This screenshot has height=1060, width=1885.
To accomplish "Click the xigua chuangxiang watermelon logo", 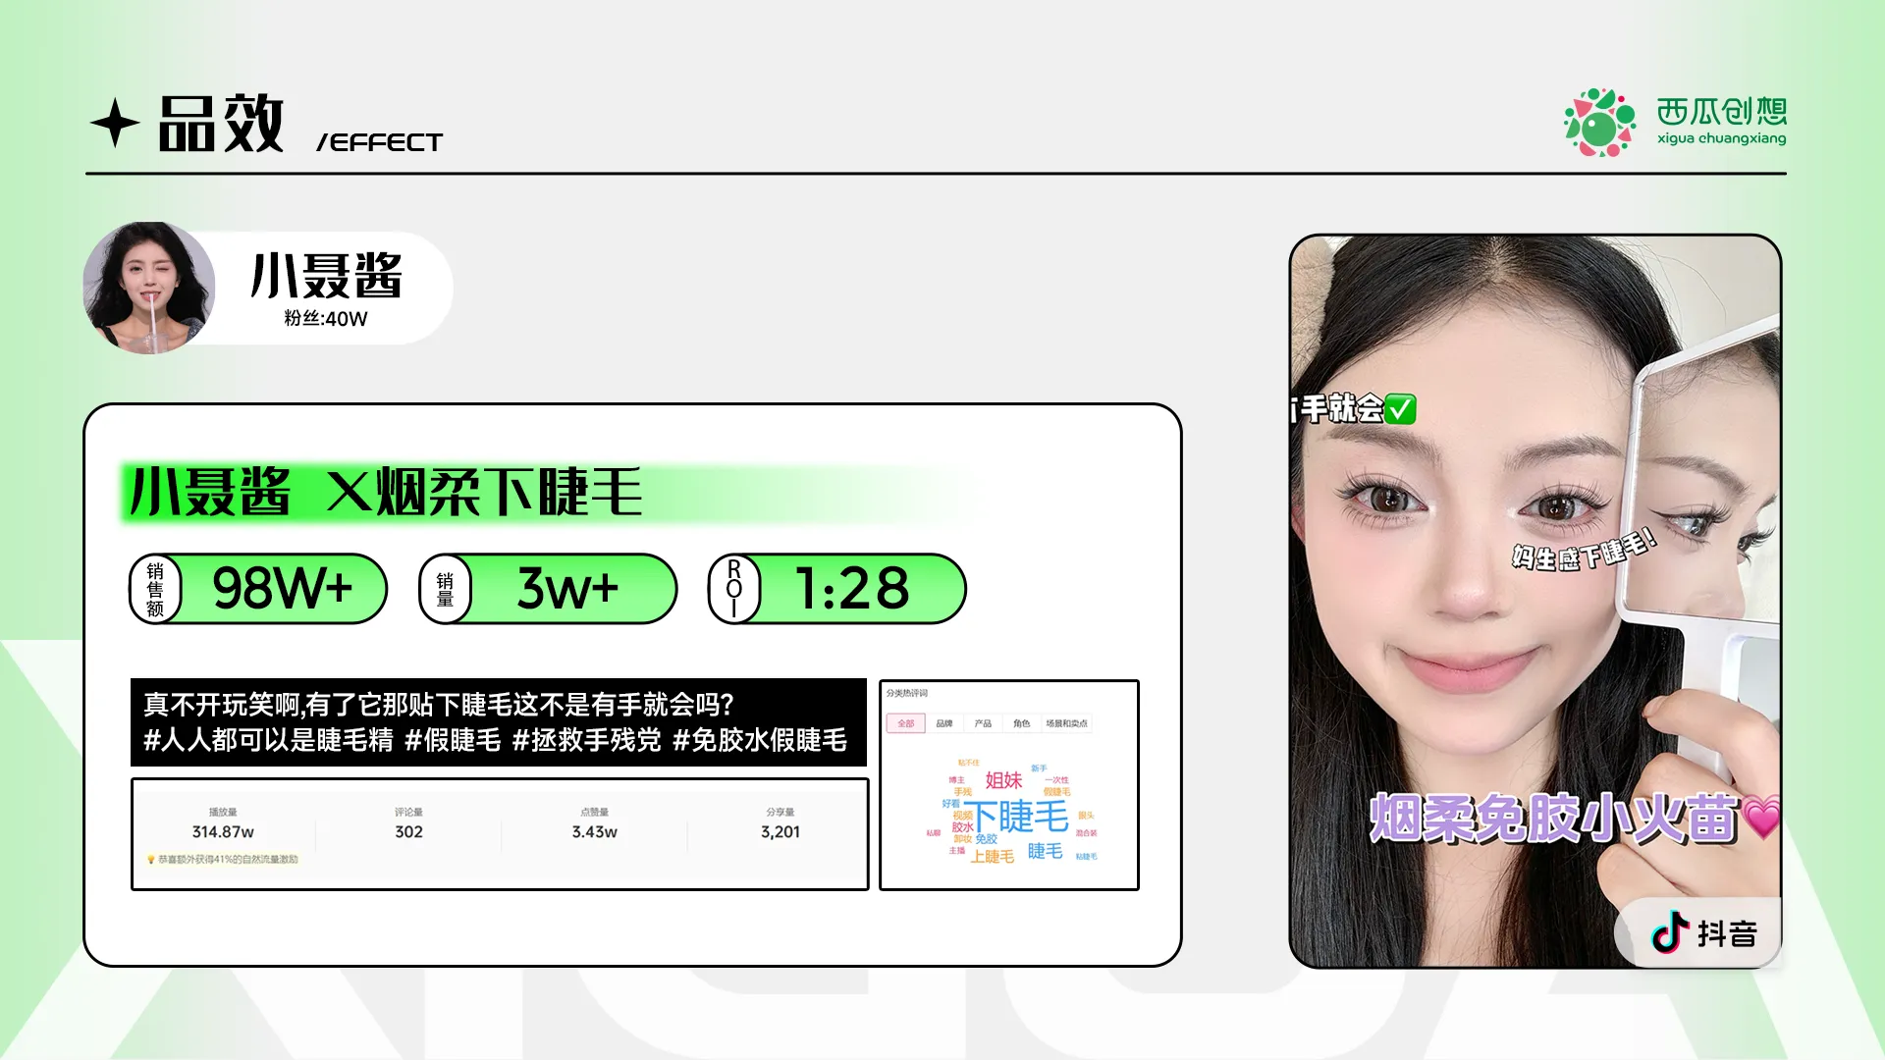I will 1599,123.
